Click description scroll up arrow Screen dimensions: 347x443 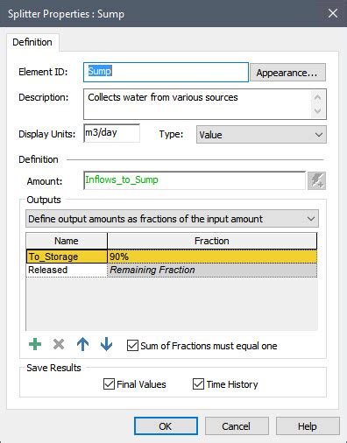(x=317, y=97)
